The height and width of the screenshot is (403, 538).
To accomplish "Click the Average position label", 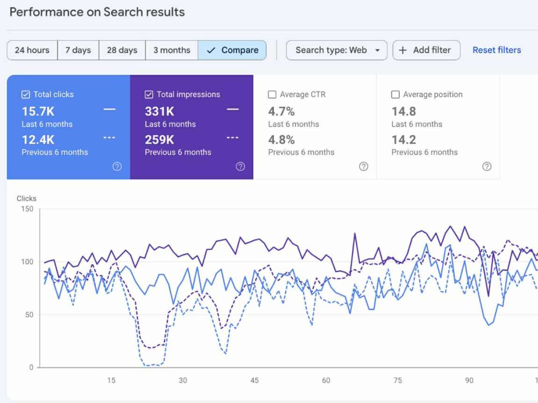I will coord(433,95).
